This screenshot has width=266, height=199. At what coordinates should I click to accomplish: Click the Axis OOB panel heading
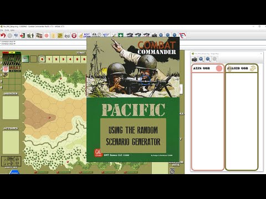click(202, 68)
